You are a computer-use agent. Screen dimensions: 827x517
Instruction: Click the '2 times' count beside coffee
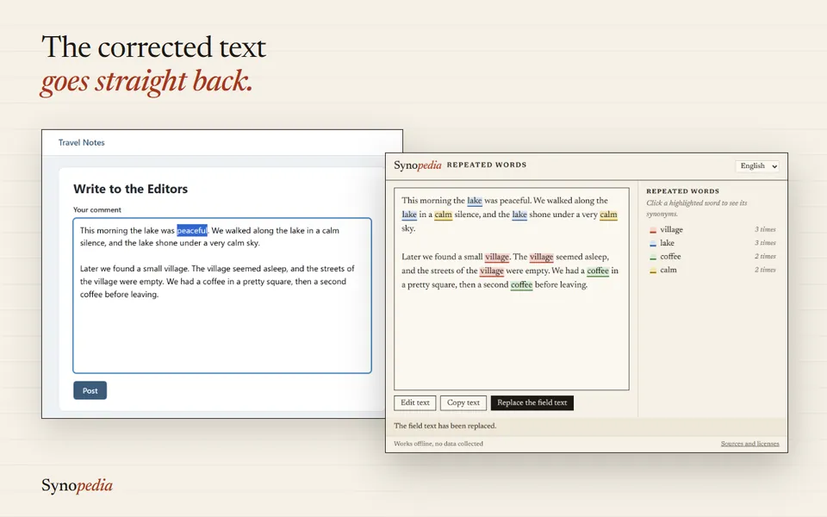765,257
